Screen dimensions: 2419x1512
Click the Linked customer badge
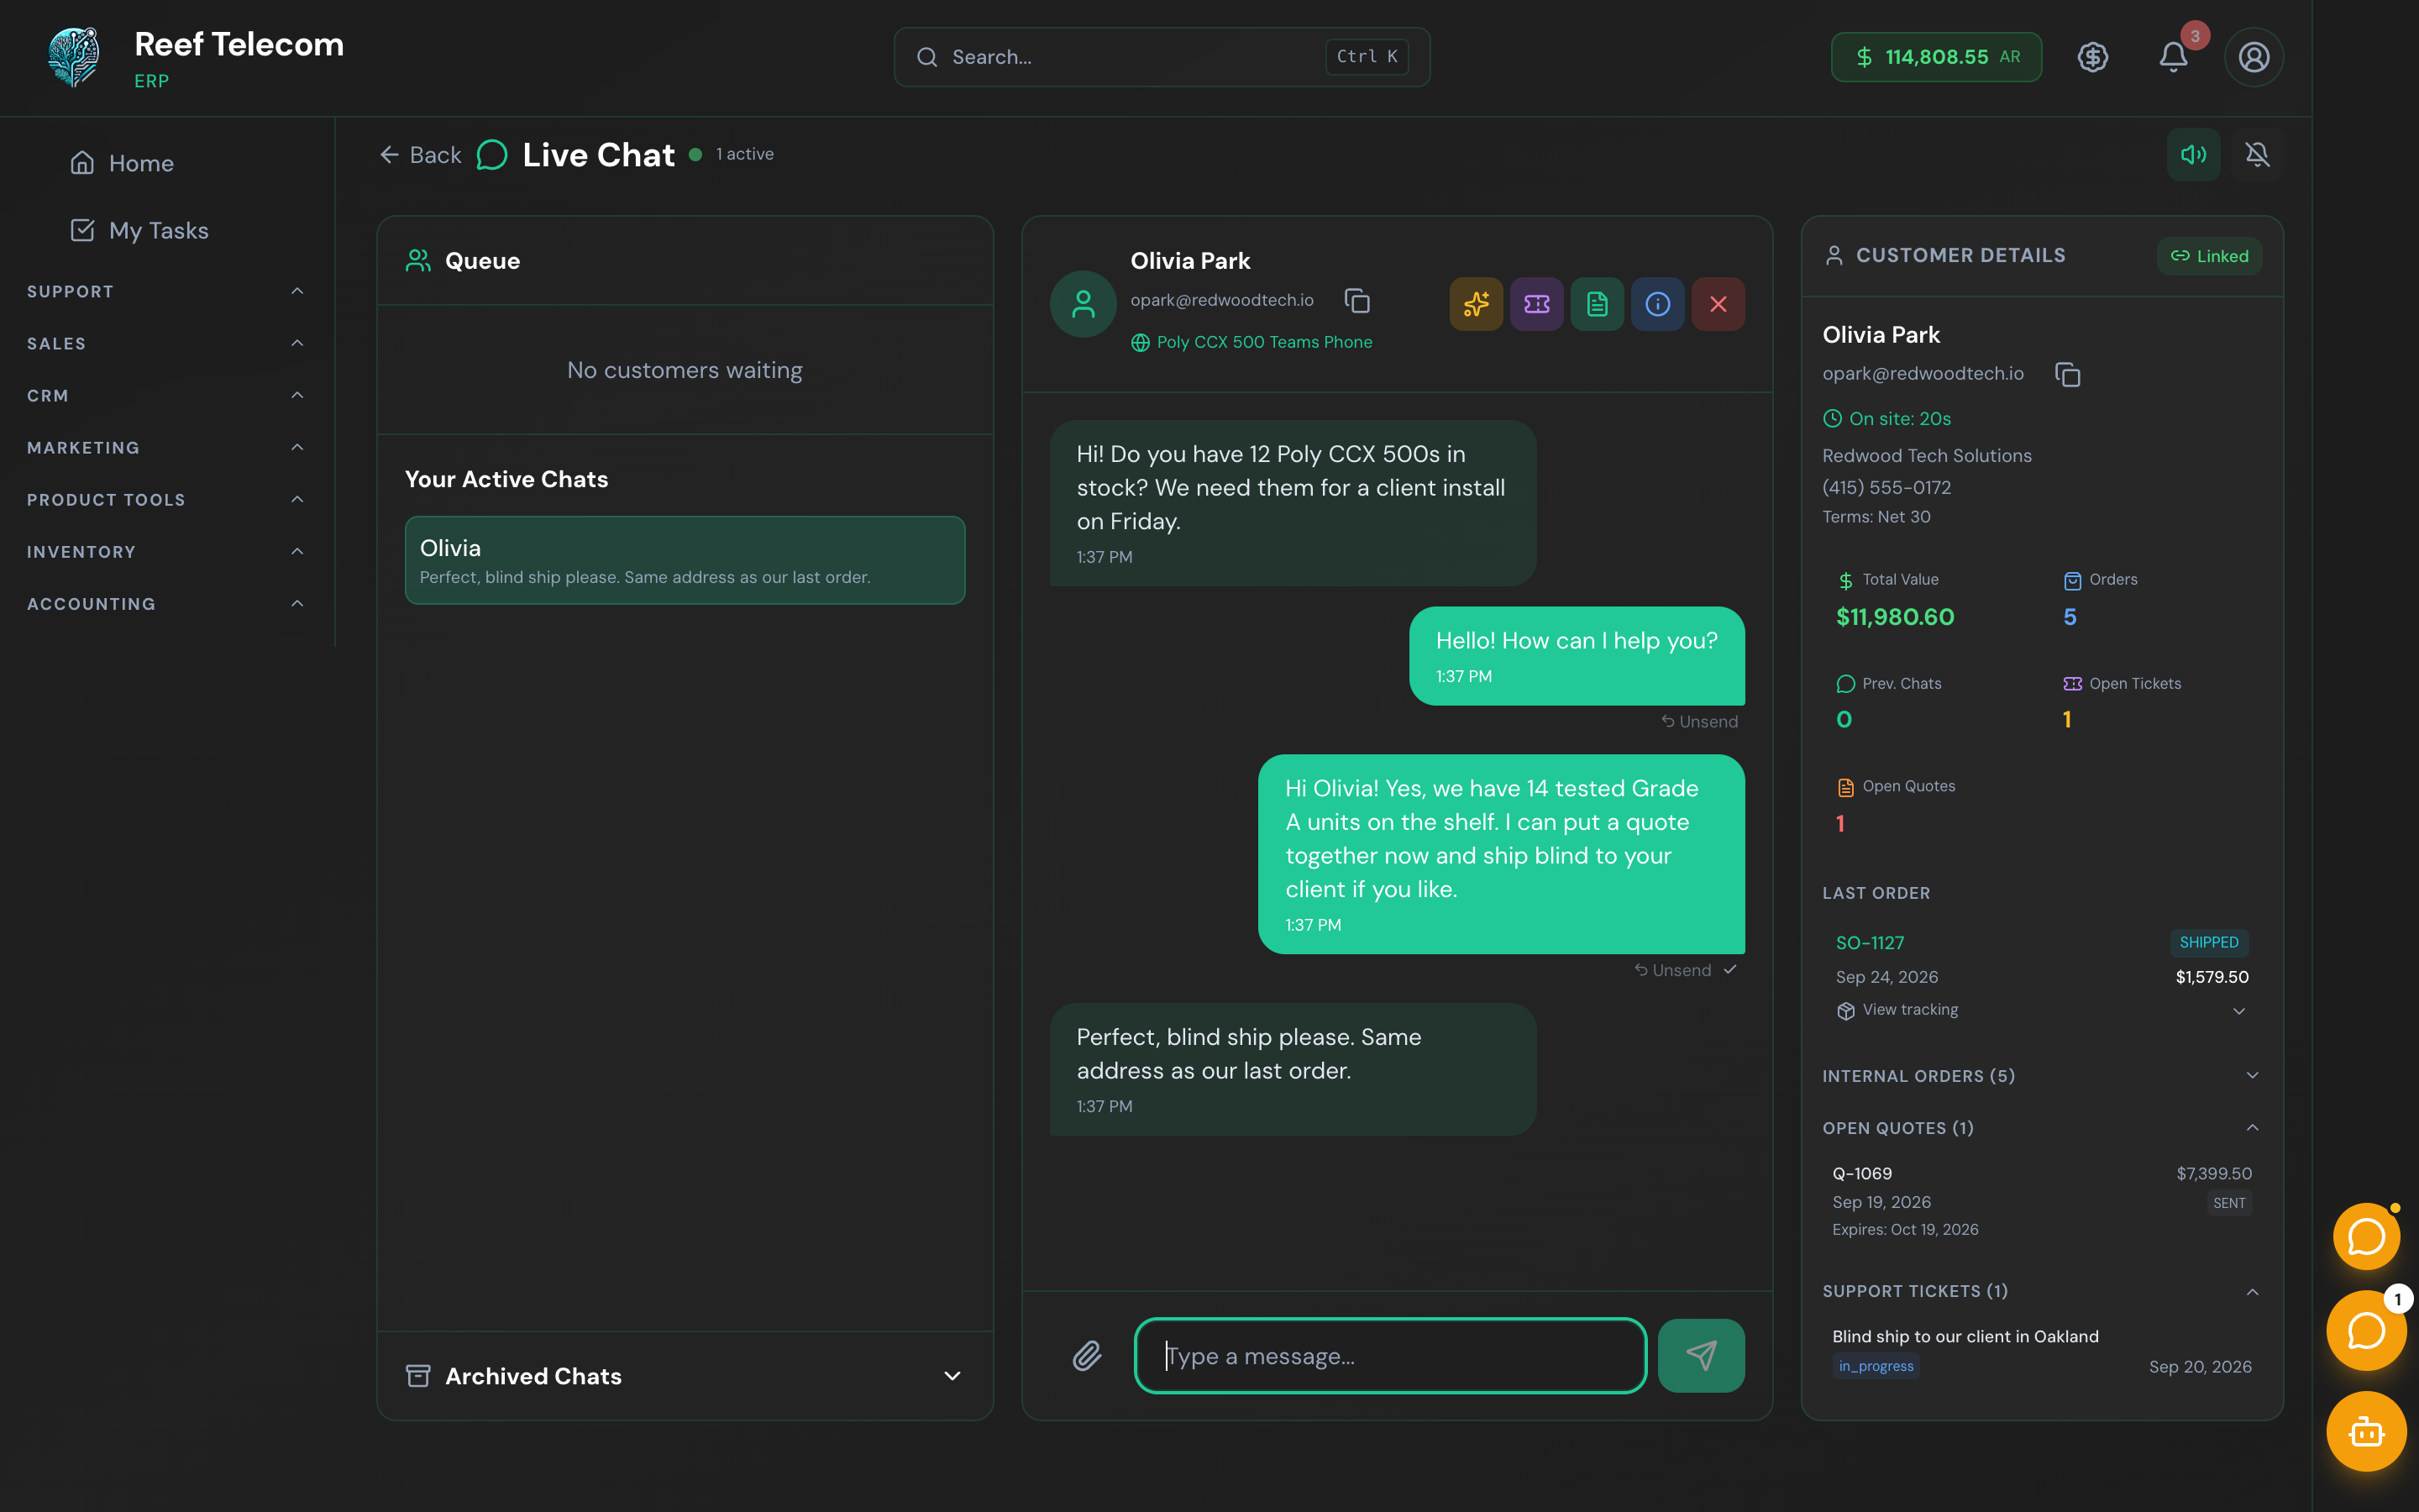2208,256
